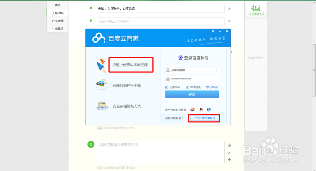The height and width of the screenshot is (171, 316).
Task: Click the secure storage safe icon
Action: coord(102,106)
